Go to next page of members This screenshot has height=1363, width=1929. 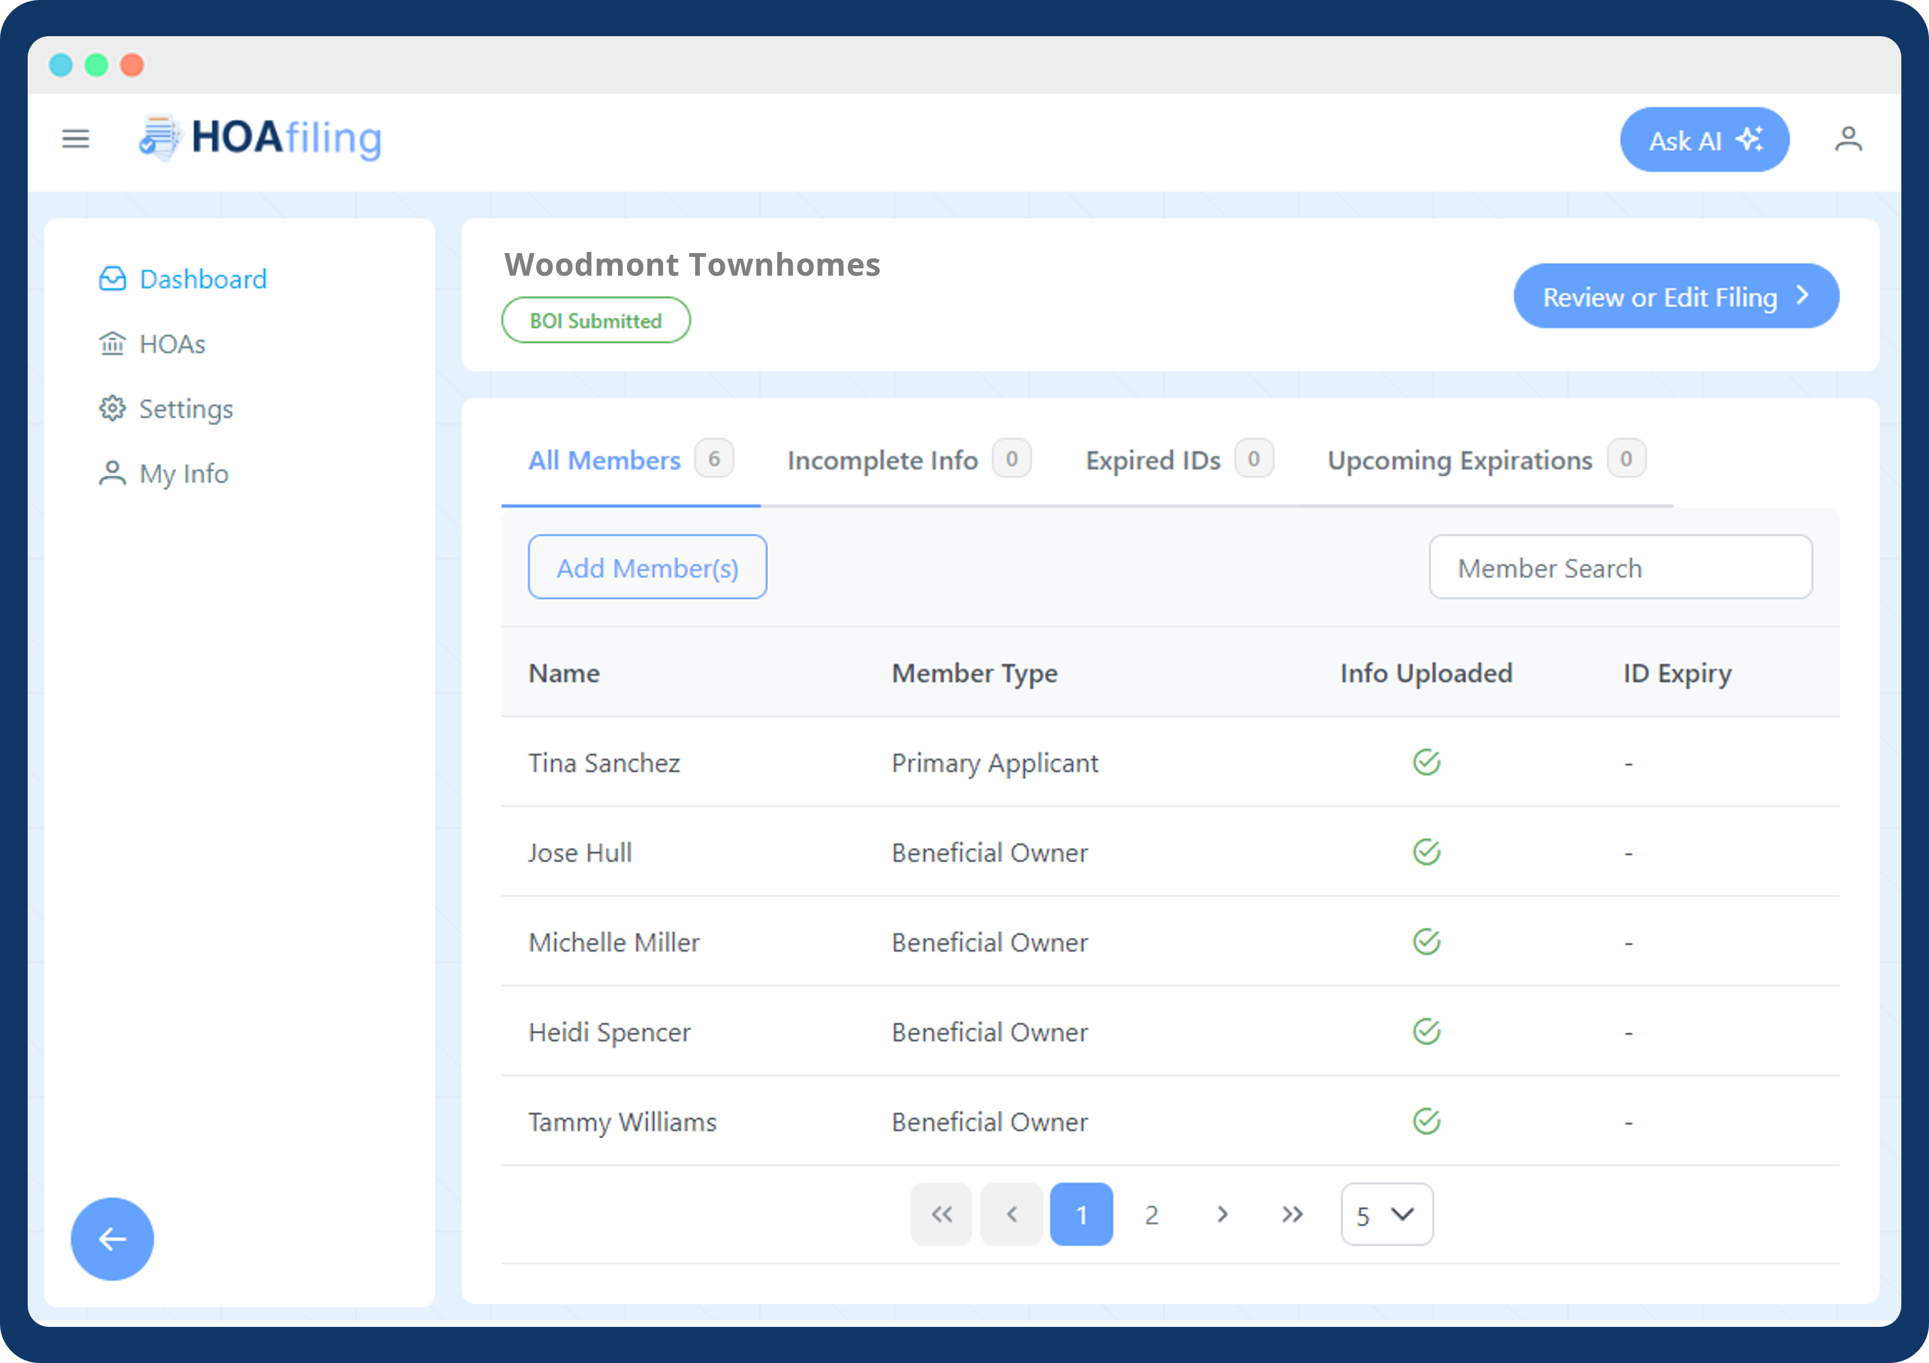(x=1222, y=1214)
